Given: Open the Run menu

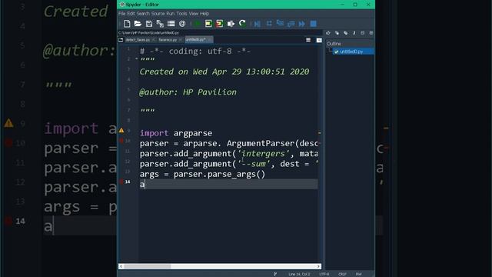Looking at the screenshot, I should [x=171, y=14].
